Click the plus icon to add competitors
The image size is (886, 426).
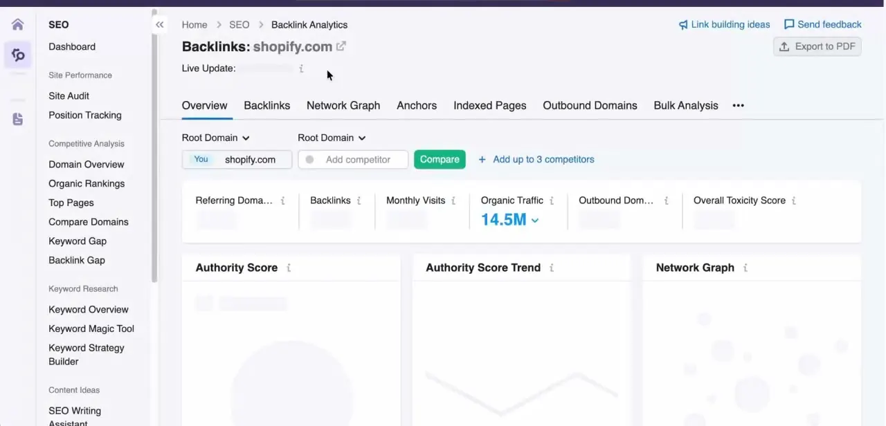pyautogui.click(x=482, y=159)
